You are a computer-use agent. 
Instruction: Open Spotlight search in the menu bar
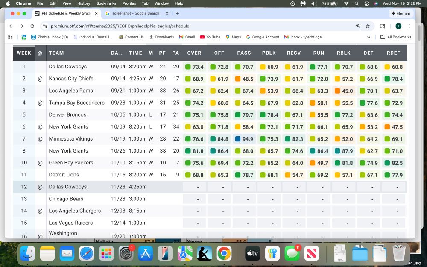click(357, 3)
